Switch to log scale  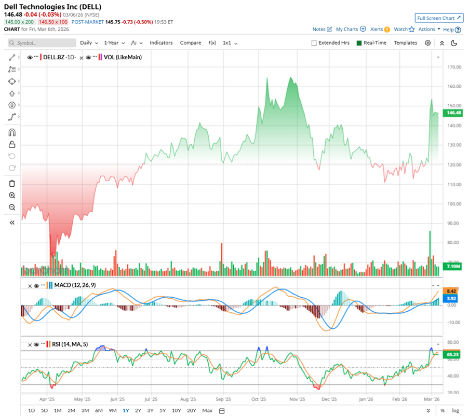coord(455,410)
